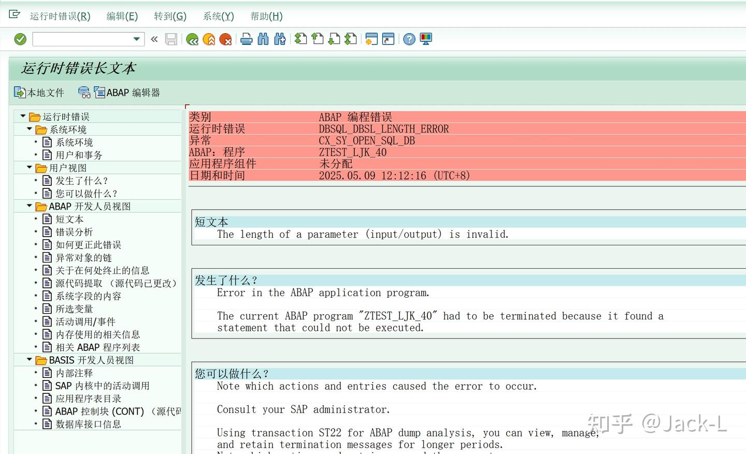This screenshot has height=454, width=746.
Task: Click the CX_SY_OPEN_SQL_DB exception value
Action: 367,140
